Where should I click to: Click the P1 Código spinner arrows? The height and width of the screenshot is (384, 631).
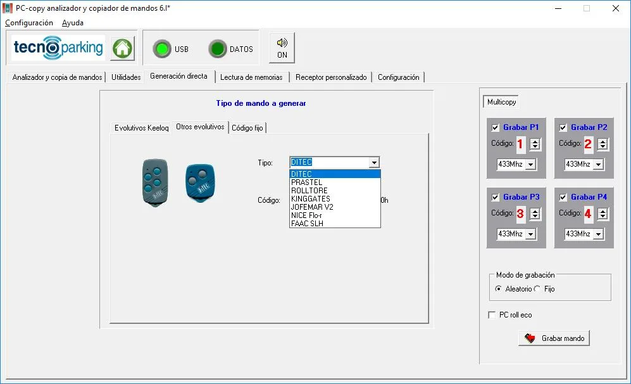click(535, 144)
